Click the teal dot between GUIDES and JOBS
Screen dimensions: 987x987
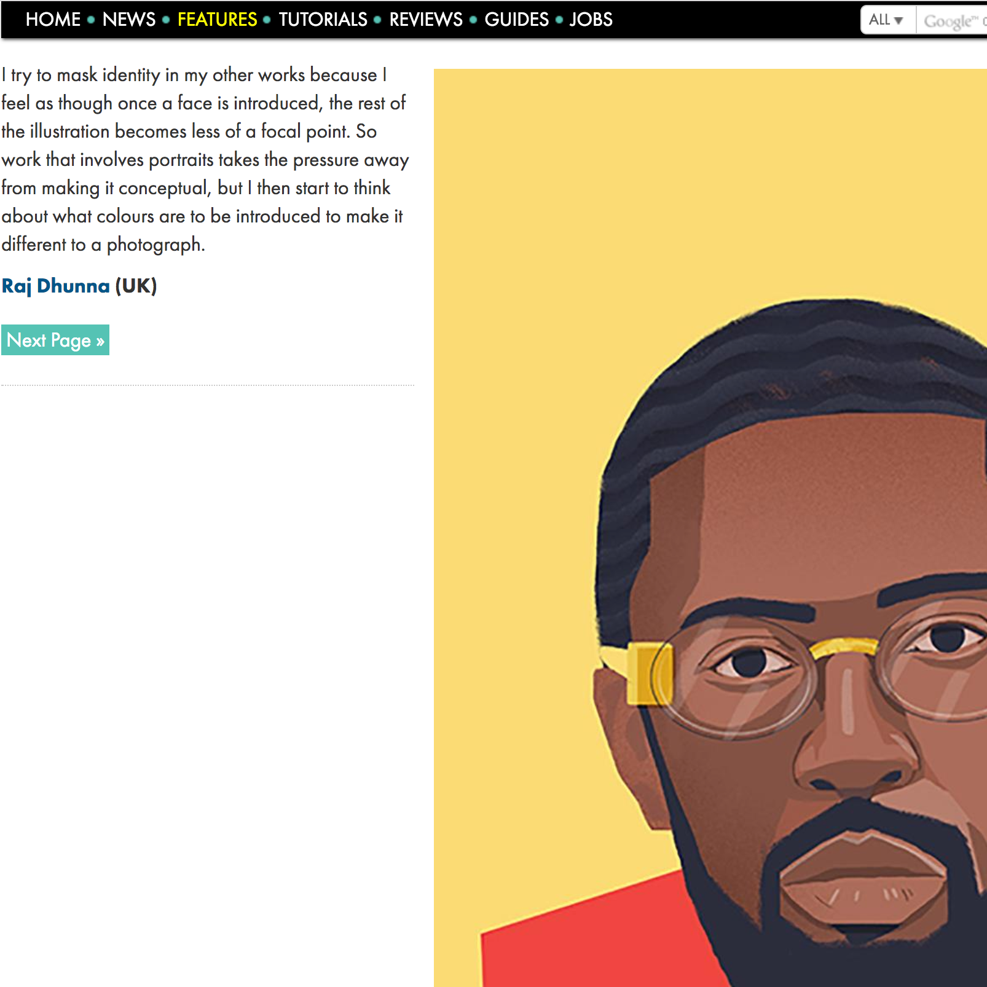coord(559,20)
